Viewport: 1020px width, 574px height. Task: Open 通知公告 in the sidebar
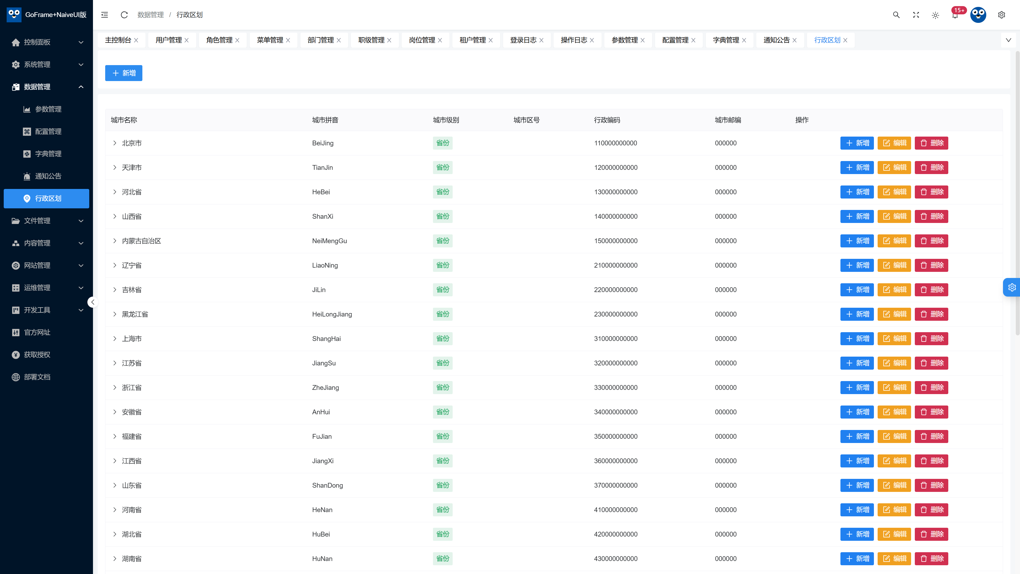46,176
